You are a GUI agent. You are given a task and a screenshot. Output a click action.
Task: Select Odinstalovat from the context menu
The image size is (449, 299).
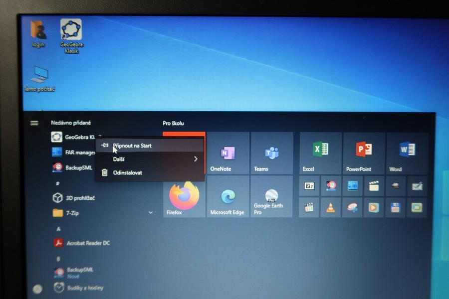coord(150,172)
